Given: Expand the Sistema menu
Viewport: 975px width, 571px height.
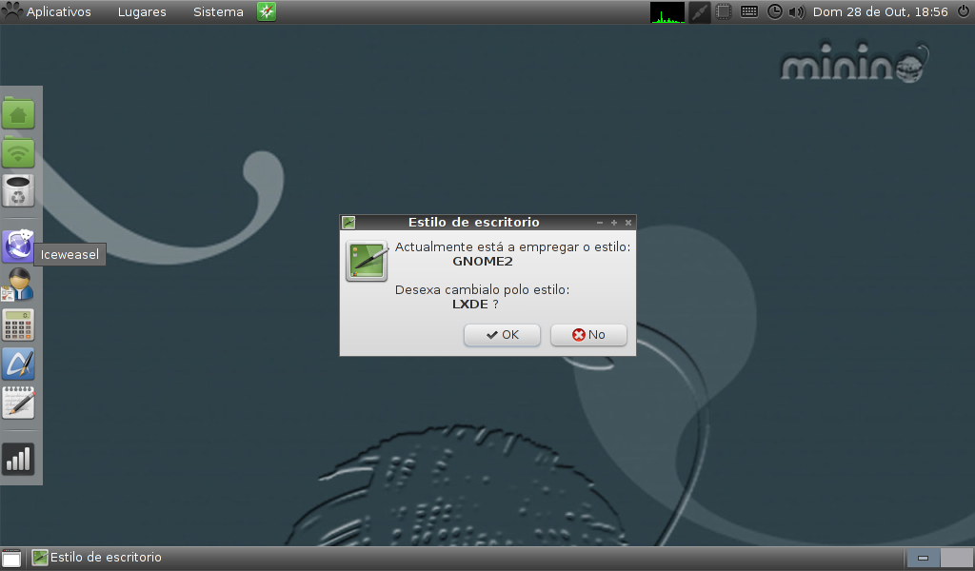Looking at the screenshot, I should 218,12.
